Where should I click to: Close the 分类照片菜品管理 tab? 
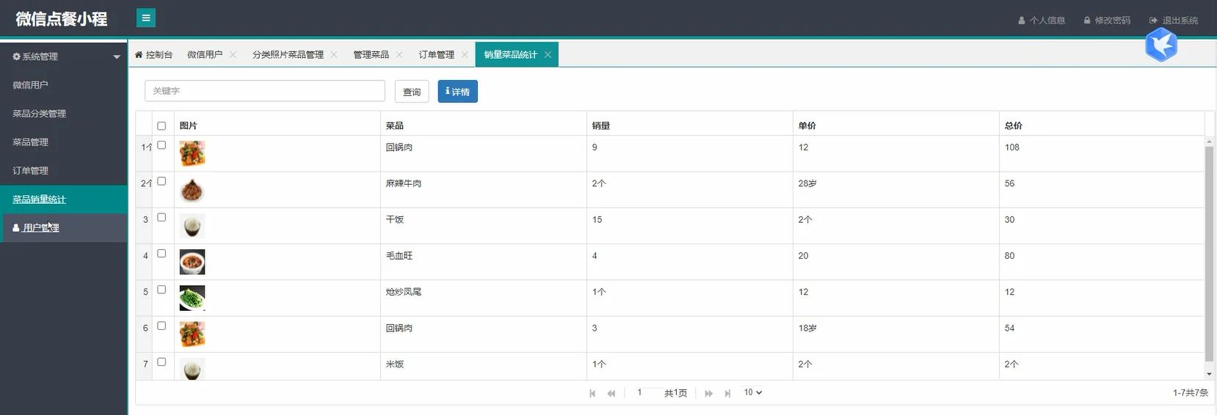pyautogui.click(x=334, y=54)
